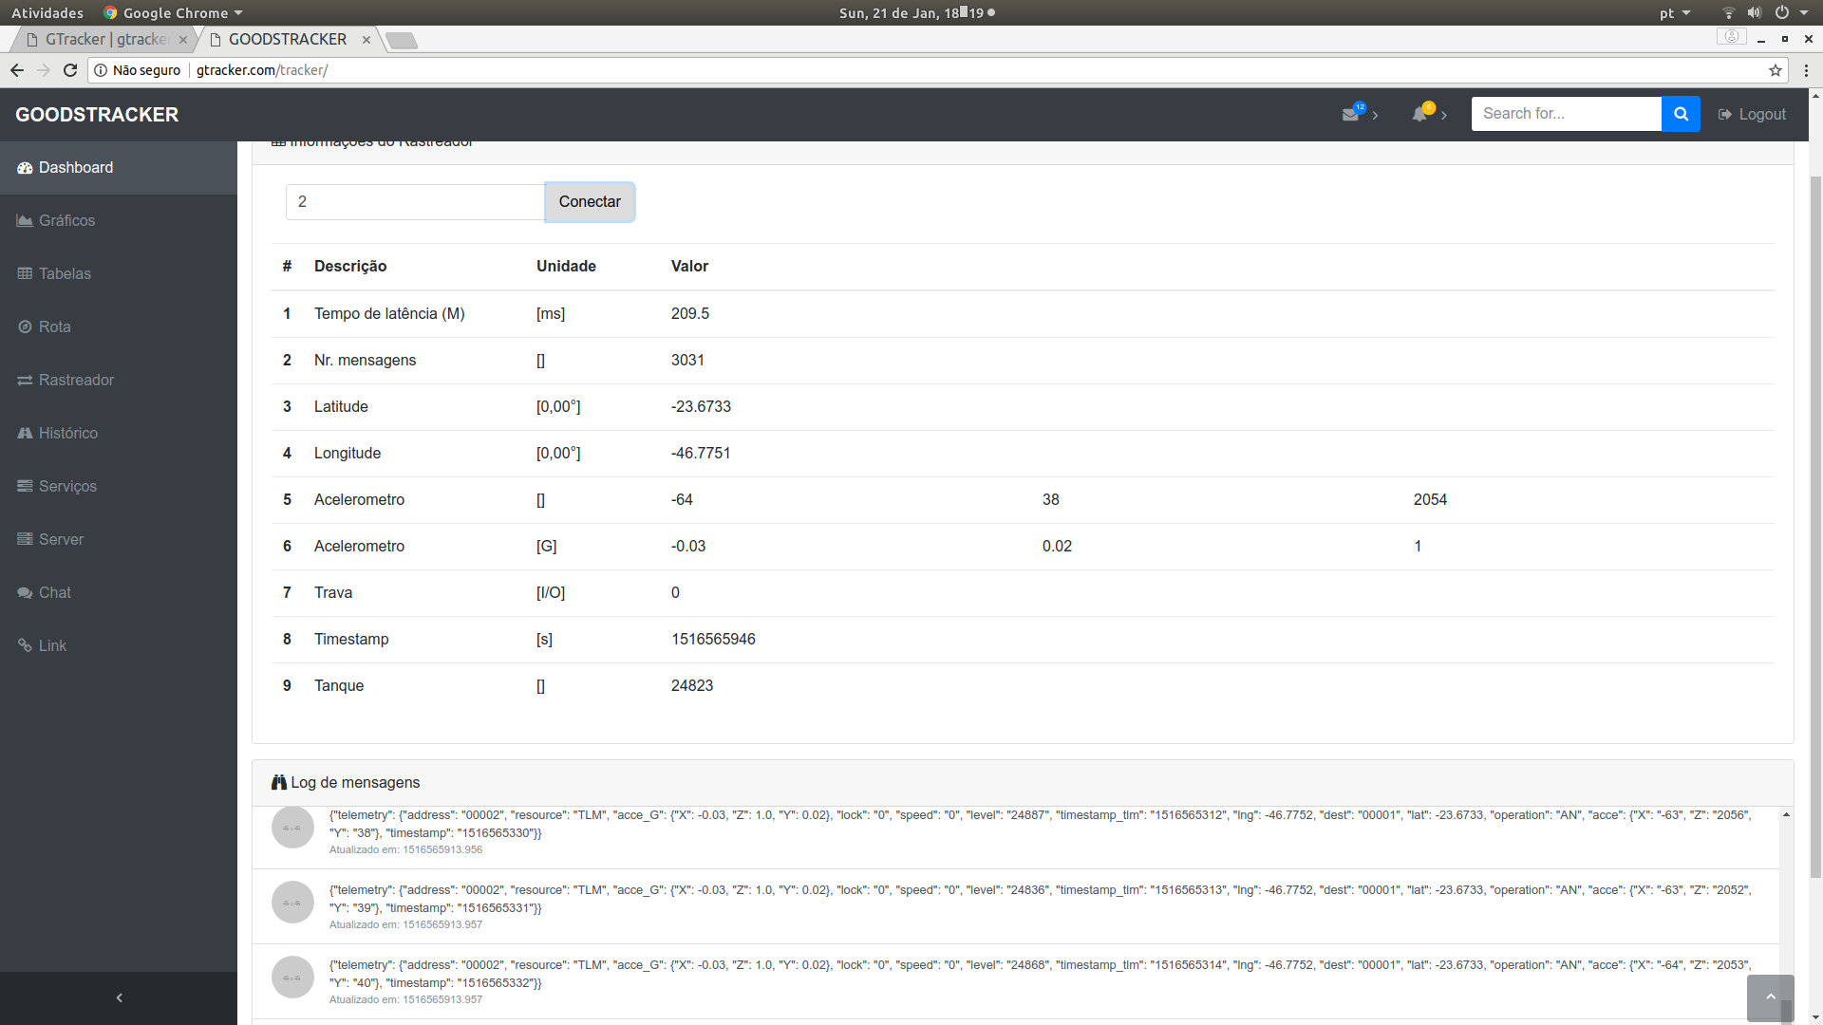The height and width of the screenshot is (1025, 1823).
Task: Select Serviços in the sidebar
Action: point(119,487)
